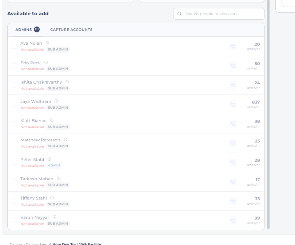Image resolution: width=295 pixels, height=245 pixels.
Task: Enable the Jaya Widhrani checkbox
Action: pos(15,104)
